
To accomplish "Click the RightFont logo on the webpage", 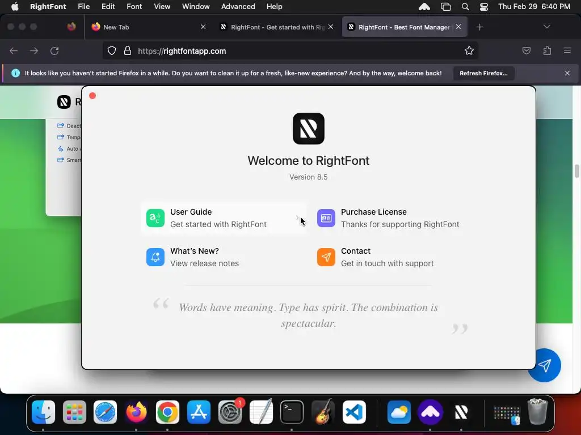I will tap(64, 102).
